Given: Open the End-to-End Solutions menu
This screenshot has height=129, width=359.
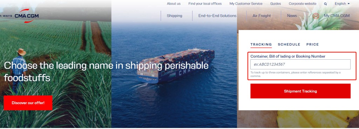Looking at the screenshot, I should tap(217, 16).
